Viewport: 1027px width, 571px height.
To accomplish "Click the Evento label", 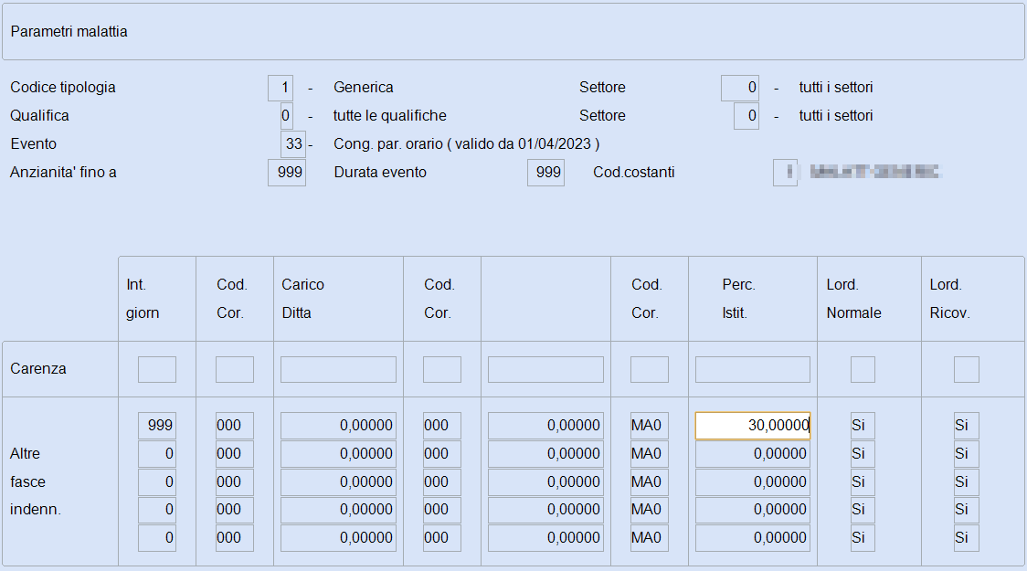I will [34, 143].
